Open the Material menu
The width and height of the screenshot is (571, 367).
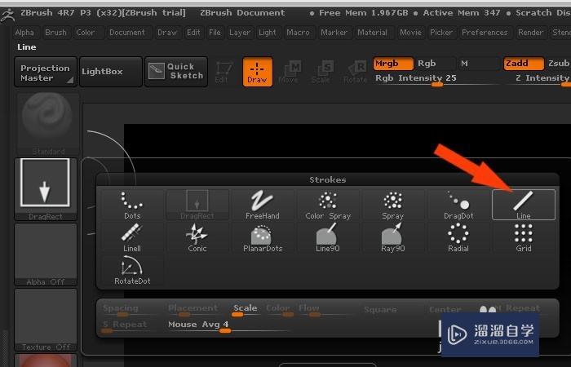(372, 33)
